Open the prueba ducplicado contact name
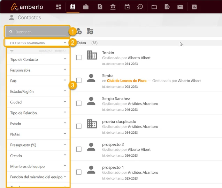The height and width of the screenshot is (188, 222). click(119, 122)
